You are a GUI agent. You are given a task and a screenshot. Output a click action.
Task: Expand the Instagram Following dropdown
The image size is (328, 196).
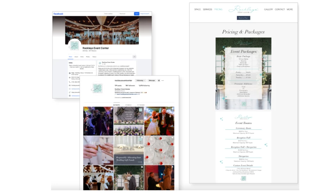click(x=141, y=80)
